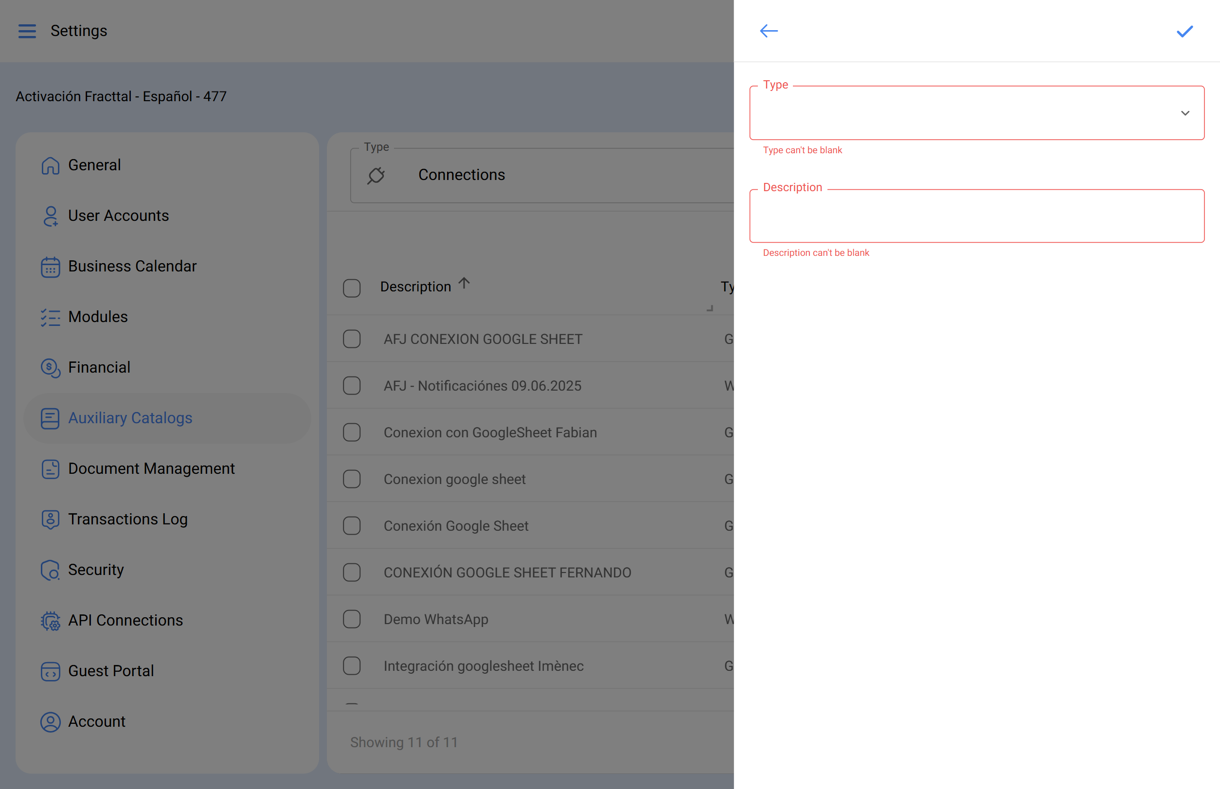Expand the Type dropdown chevron
The height and width of the screenshot is (789, 1220).
coord(1184,113)
